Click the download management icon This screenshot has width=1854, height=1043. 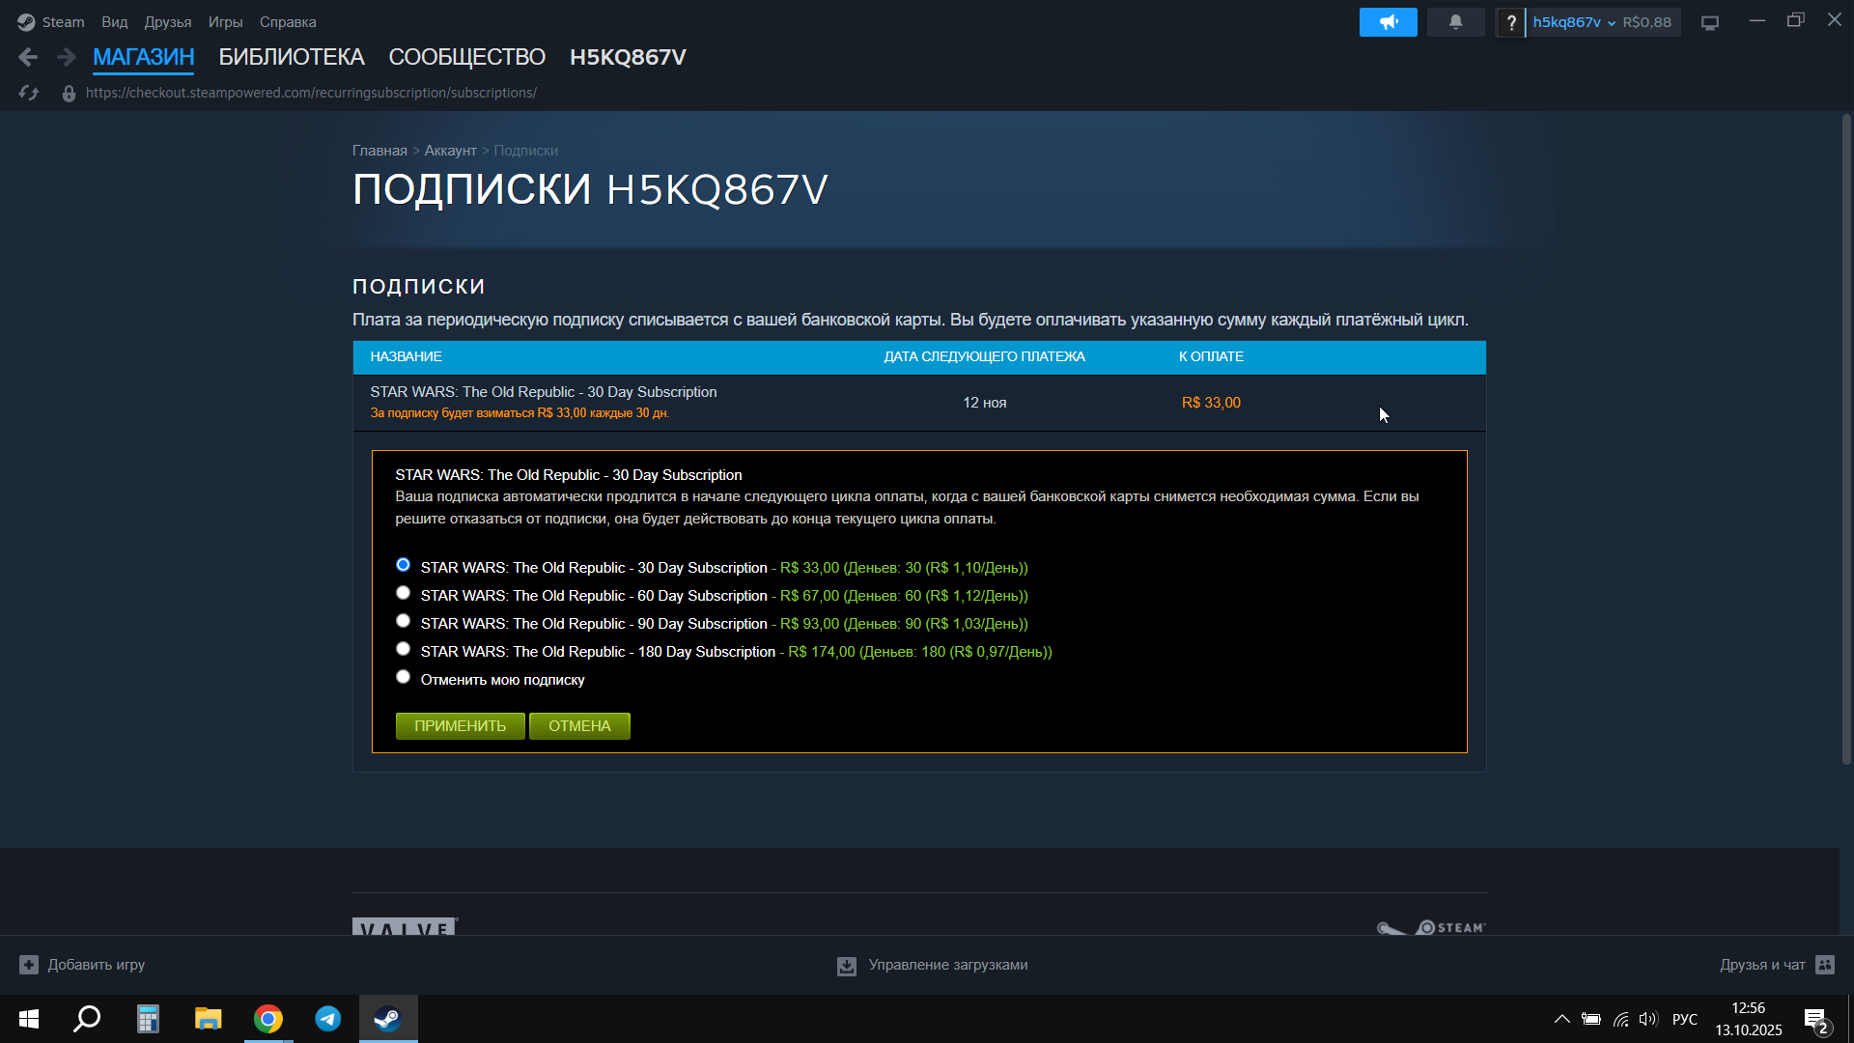coord(847,966)
